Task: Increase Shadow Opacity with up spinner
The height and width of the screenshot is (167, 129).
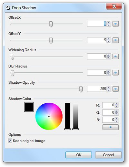Action: tap(108, 88)
